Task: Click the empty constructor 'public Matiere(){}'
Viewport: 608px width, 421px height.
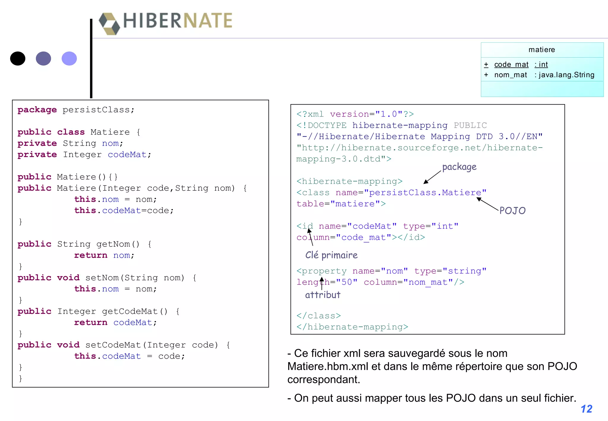Action: pos(68,177)
